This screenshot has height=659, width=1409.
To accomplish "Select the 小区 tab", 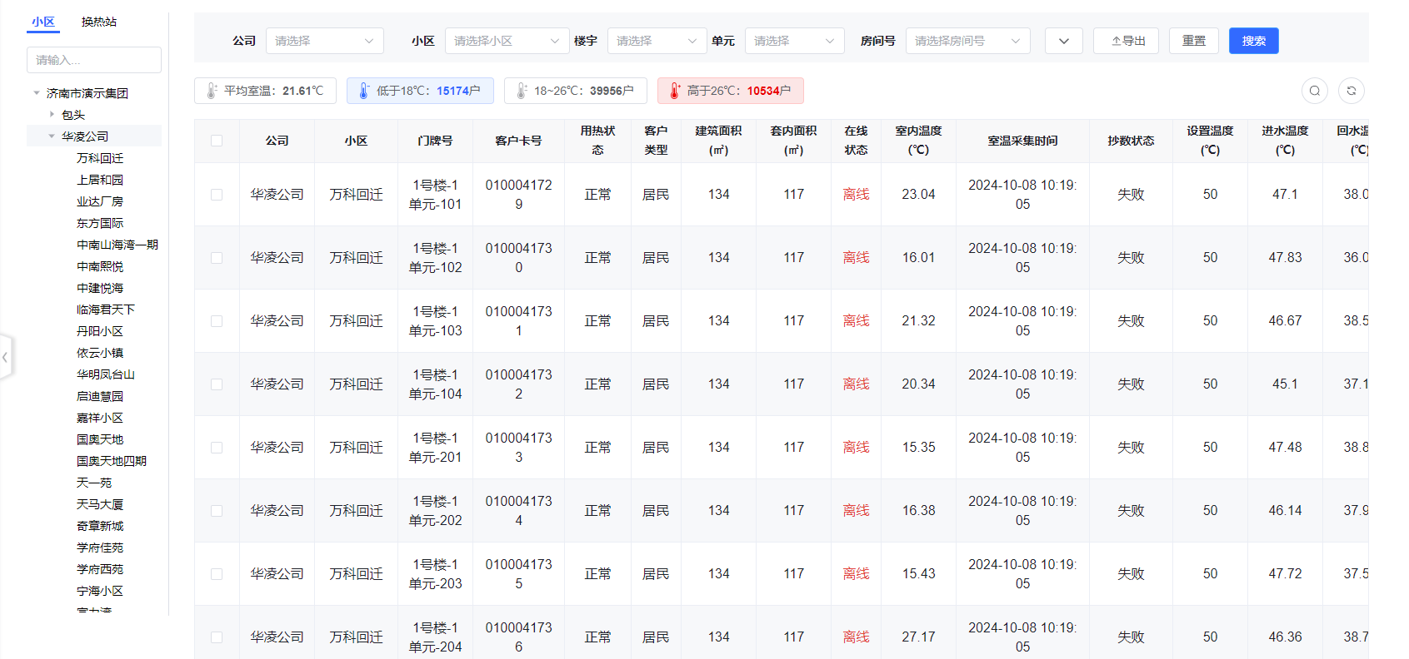I will [43, 22].
